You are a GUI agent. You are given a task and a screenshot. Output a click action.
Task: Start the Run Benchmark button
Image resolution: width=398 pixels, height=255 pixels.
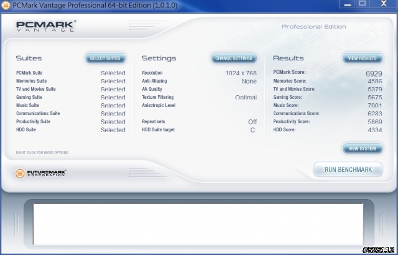(x=348, y=170)
